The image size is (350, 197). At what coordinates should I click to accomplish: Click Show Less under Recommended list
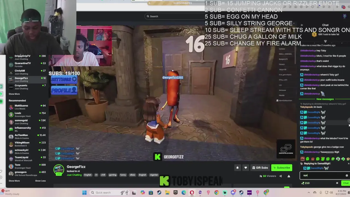40,181
